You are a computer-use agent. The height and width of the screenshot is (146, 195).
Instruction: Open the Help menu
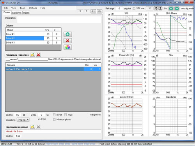[43, 8]
